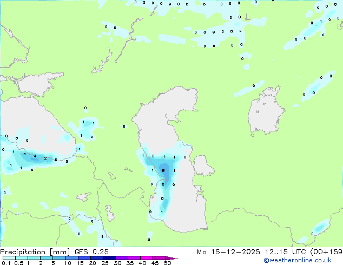Click the 20 tick label on the legend
This screenshot has height=265, width=343.
[x=92, y=263]
